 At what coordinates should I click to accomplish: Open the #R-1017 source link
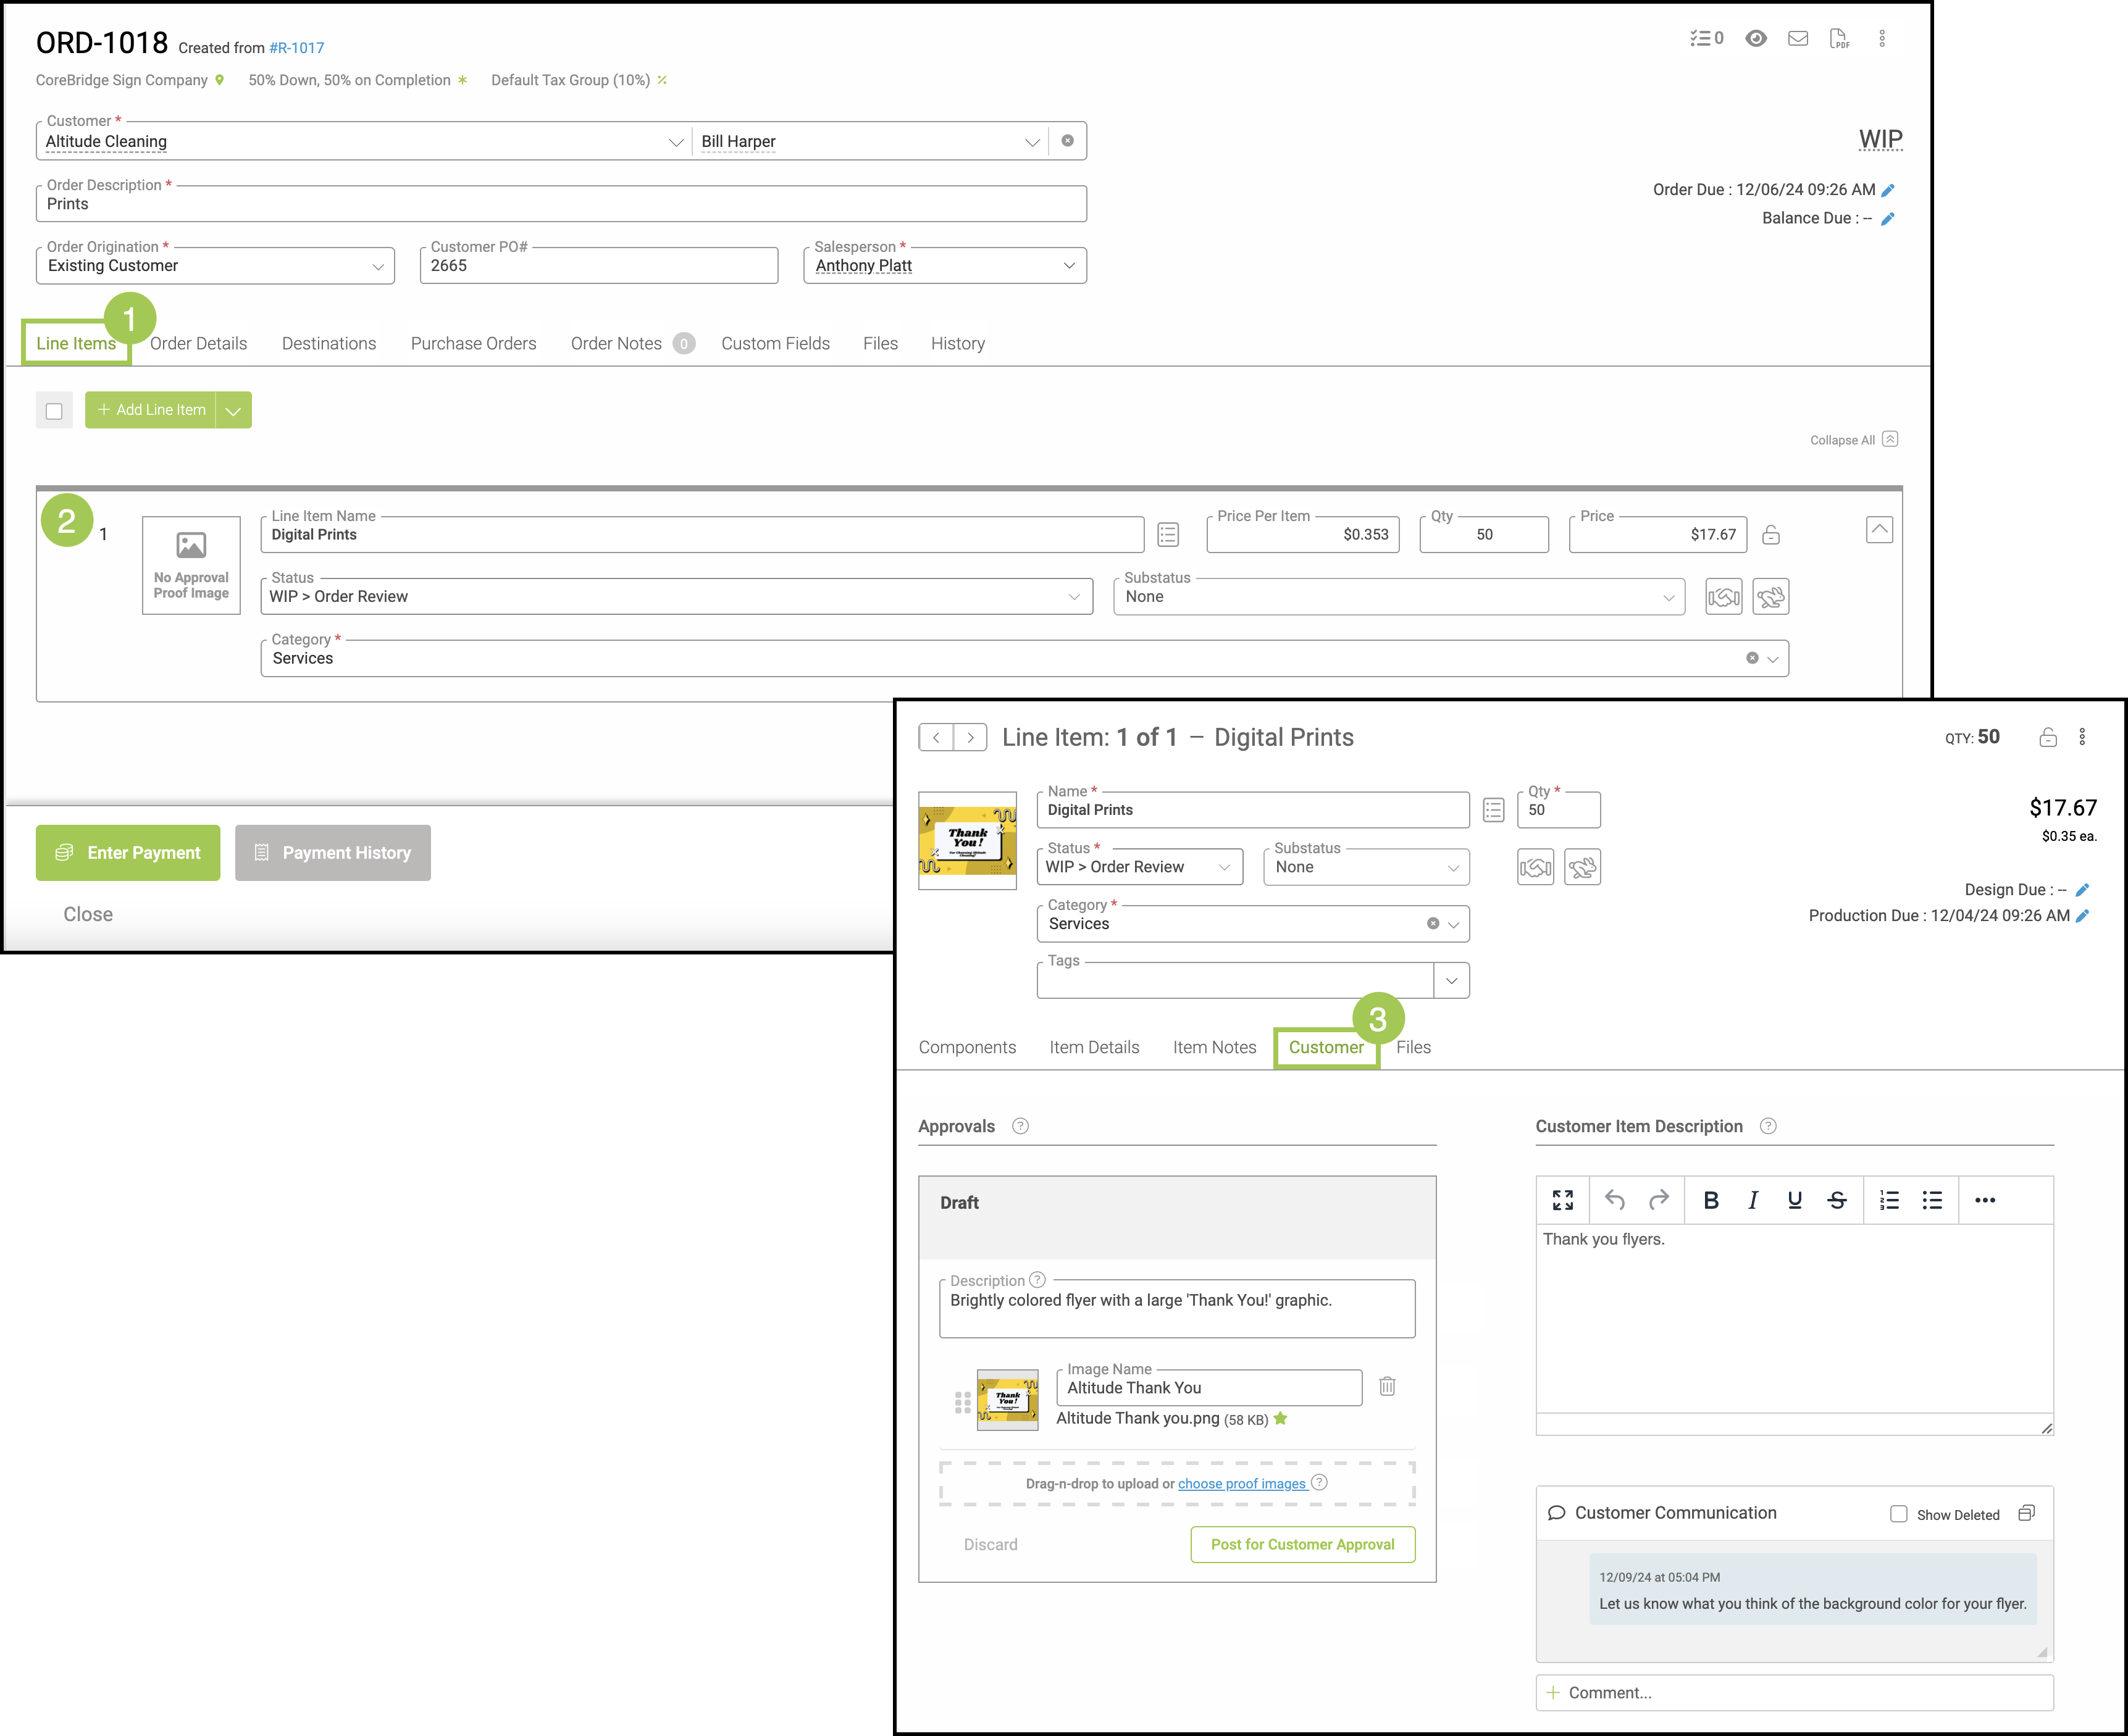(x=296, y=48)
